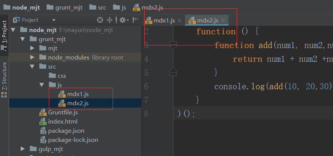Select Gruntfile.js in the project tree
Image resolution: width=333 pixels, height=156 pixels.
pyautogui.click(x=63, y=112)
